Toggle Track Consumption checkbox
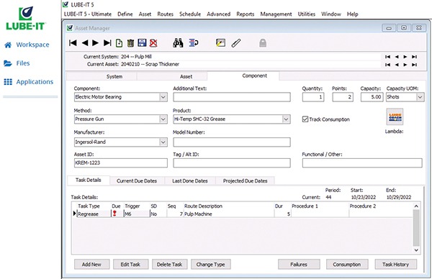This screenshot has width=432, height=279. click(x=305, y=119)
